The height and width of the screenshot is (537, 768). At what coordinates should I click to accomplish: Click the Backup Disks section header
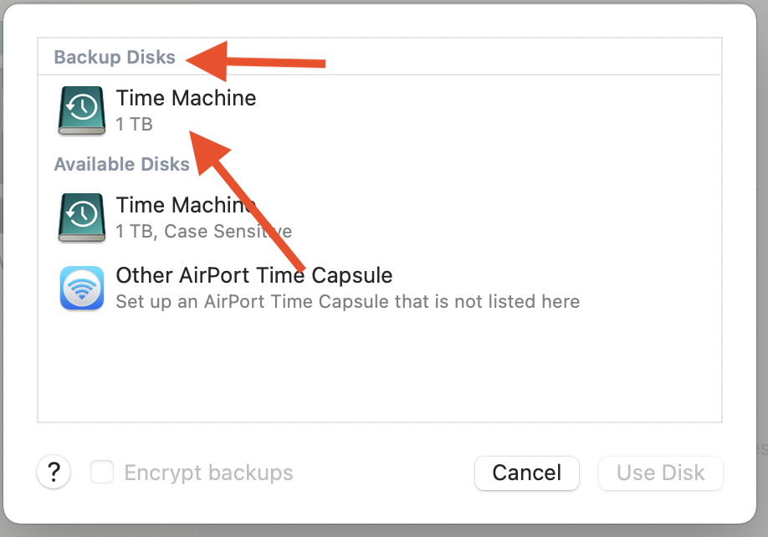point(115,58)
